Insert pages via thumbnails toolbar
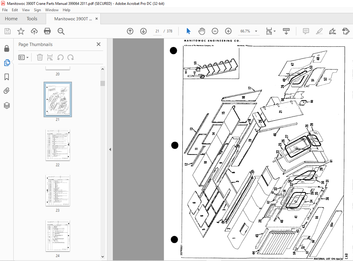The image size is (353, 261). pyautogui.click(x=50, y=58)
